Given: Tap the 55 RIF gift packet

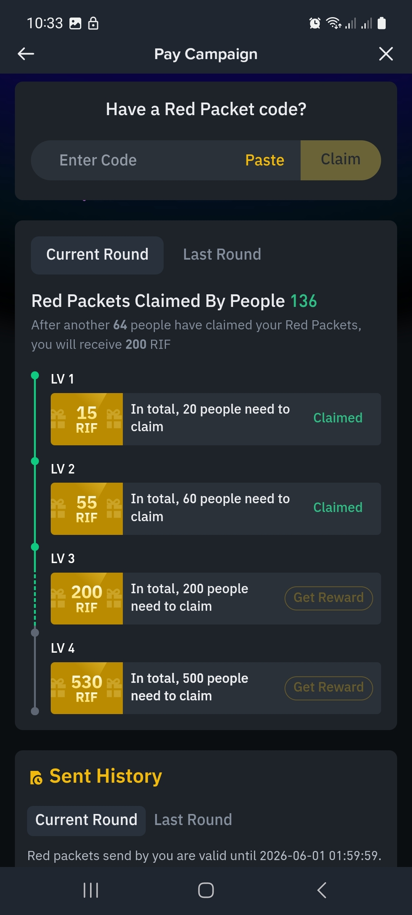Looking at the screenshot, I should 87,509.
